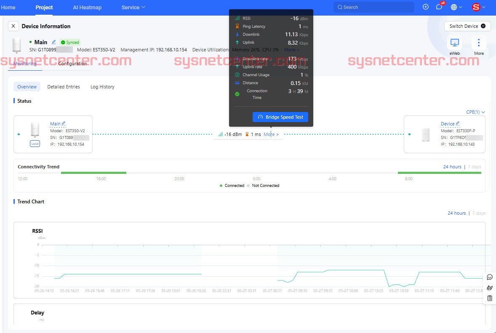Open the feedback pencil floating icon
496x333 pixels.
[490, 288]
